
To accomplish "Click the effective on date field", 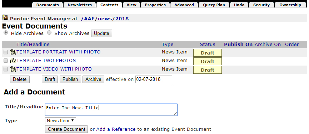I will (154, 79).
